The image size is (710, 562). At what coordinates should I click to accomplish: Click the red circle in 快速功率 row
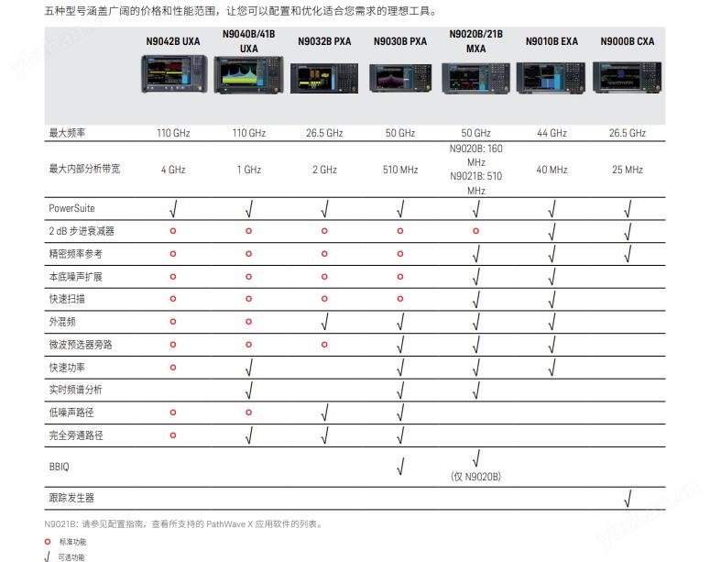[173, 368]
